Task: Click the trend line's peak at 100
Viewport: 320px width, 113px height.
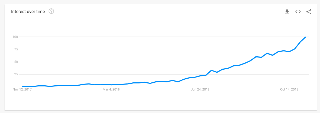Action: coord(306,37)
